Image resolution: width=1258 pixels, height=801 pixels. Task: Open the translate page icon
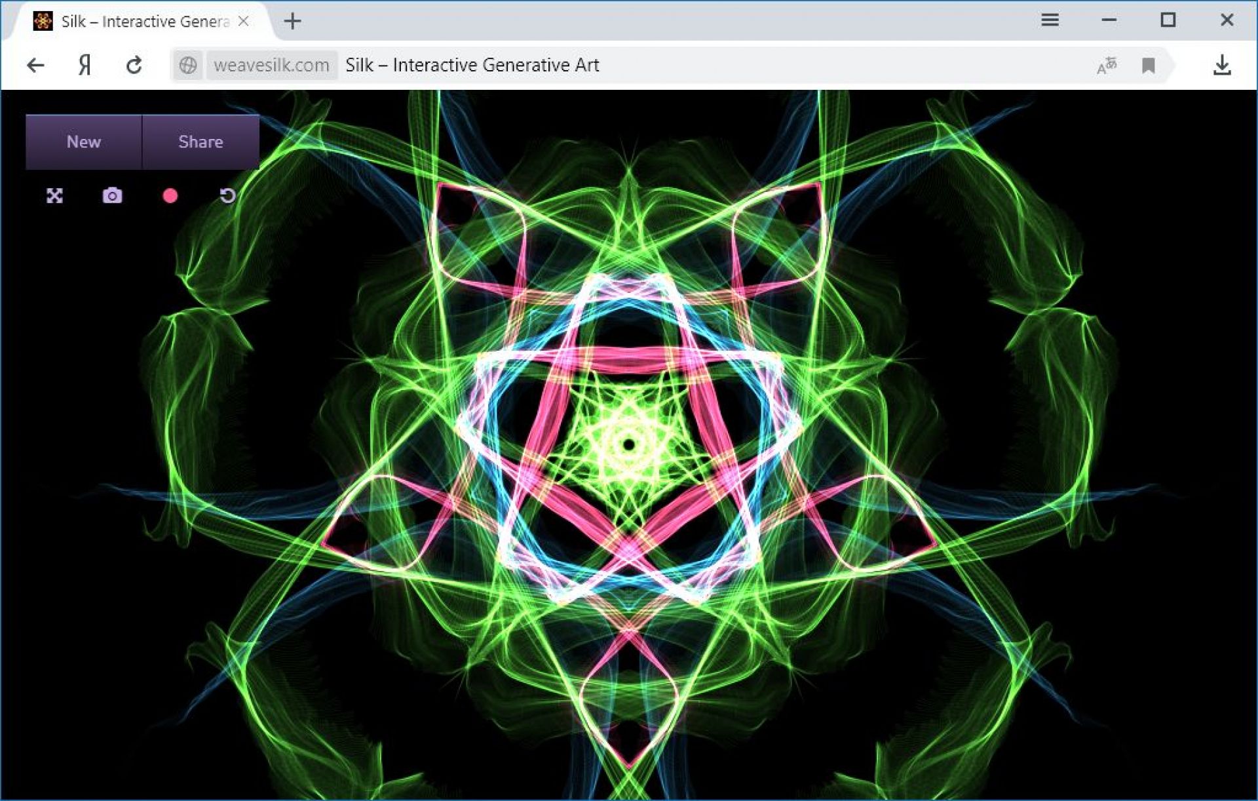1107,65
